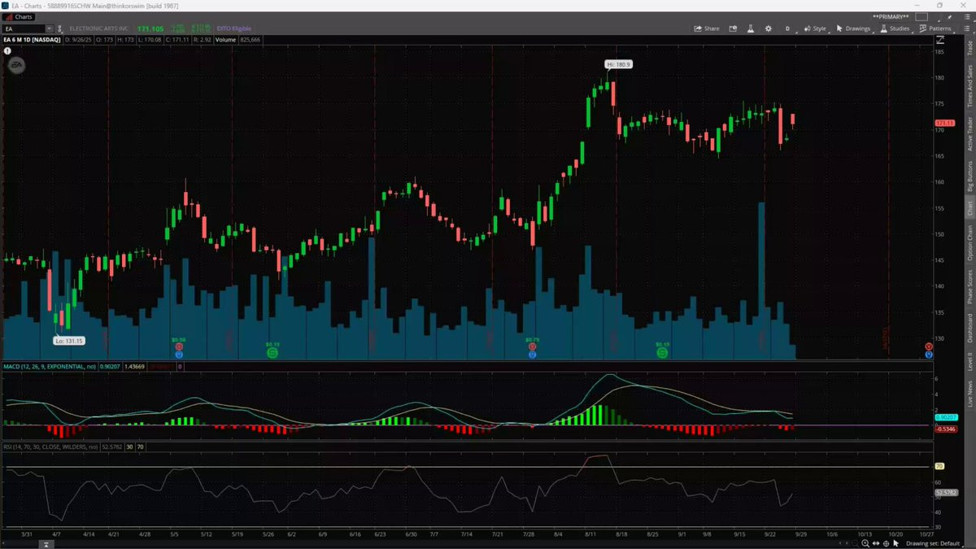Viewport: 976px width, 549px height.
Task: Click the chart scroll bar handle at bottom left
Action: pyautogui.click(x=46, y=544)
